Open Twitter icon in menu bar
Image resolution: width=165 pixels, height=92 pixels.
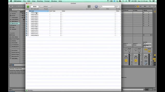(x=114, y=1)
